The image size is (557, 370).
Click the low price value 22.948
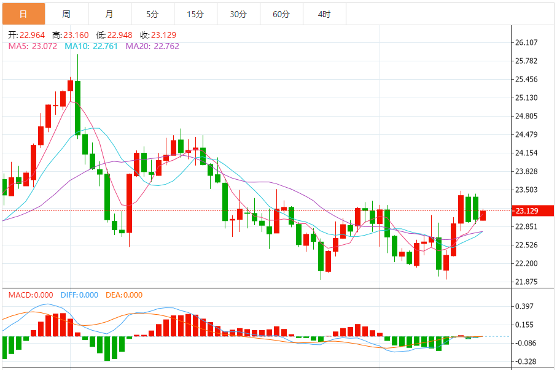pos(120,35)
